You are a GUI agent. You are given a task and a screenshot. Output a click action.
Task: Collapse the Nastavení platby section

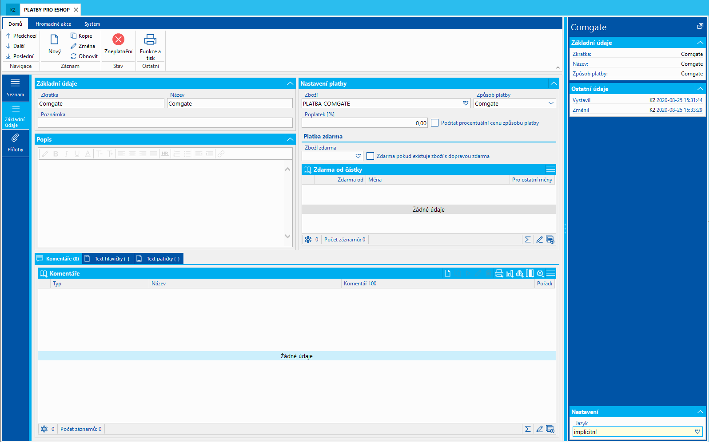(554, 83)
